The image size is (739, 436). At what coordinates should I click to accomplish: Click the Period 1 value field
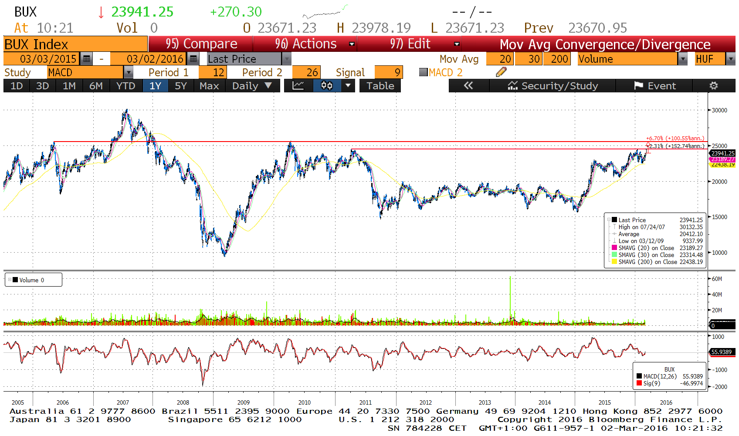point(212,72)
